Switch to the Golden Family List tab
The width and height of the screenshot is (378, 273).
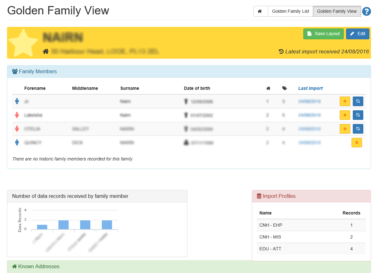click(x=290, y=11)
